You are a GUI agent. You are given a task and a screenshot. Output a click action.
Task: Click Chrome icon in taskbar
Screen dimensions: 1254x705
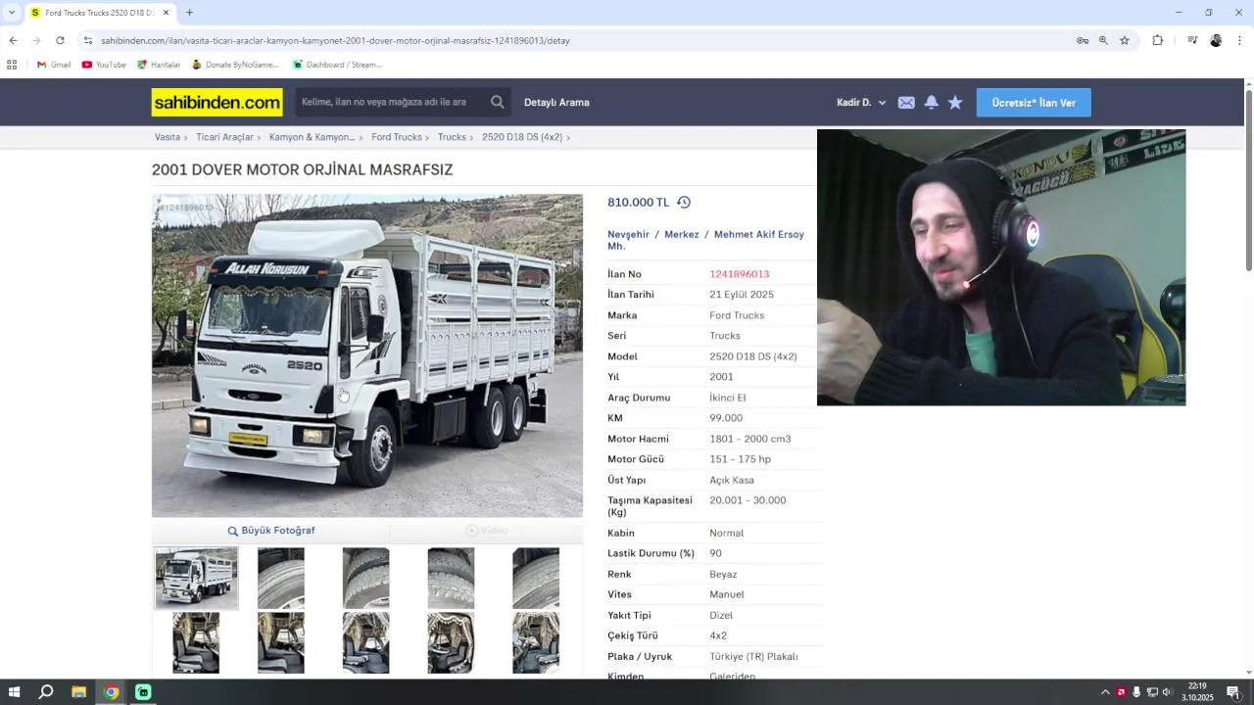[x=112, y=692]
